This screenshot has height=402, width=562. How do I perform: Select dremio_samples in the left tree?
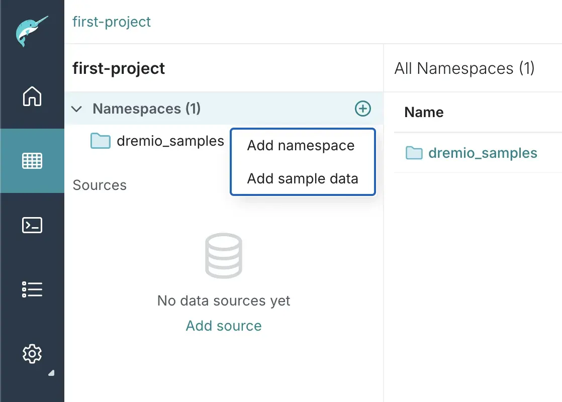tap(170, 141)
